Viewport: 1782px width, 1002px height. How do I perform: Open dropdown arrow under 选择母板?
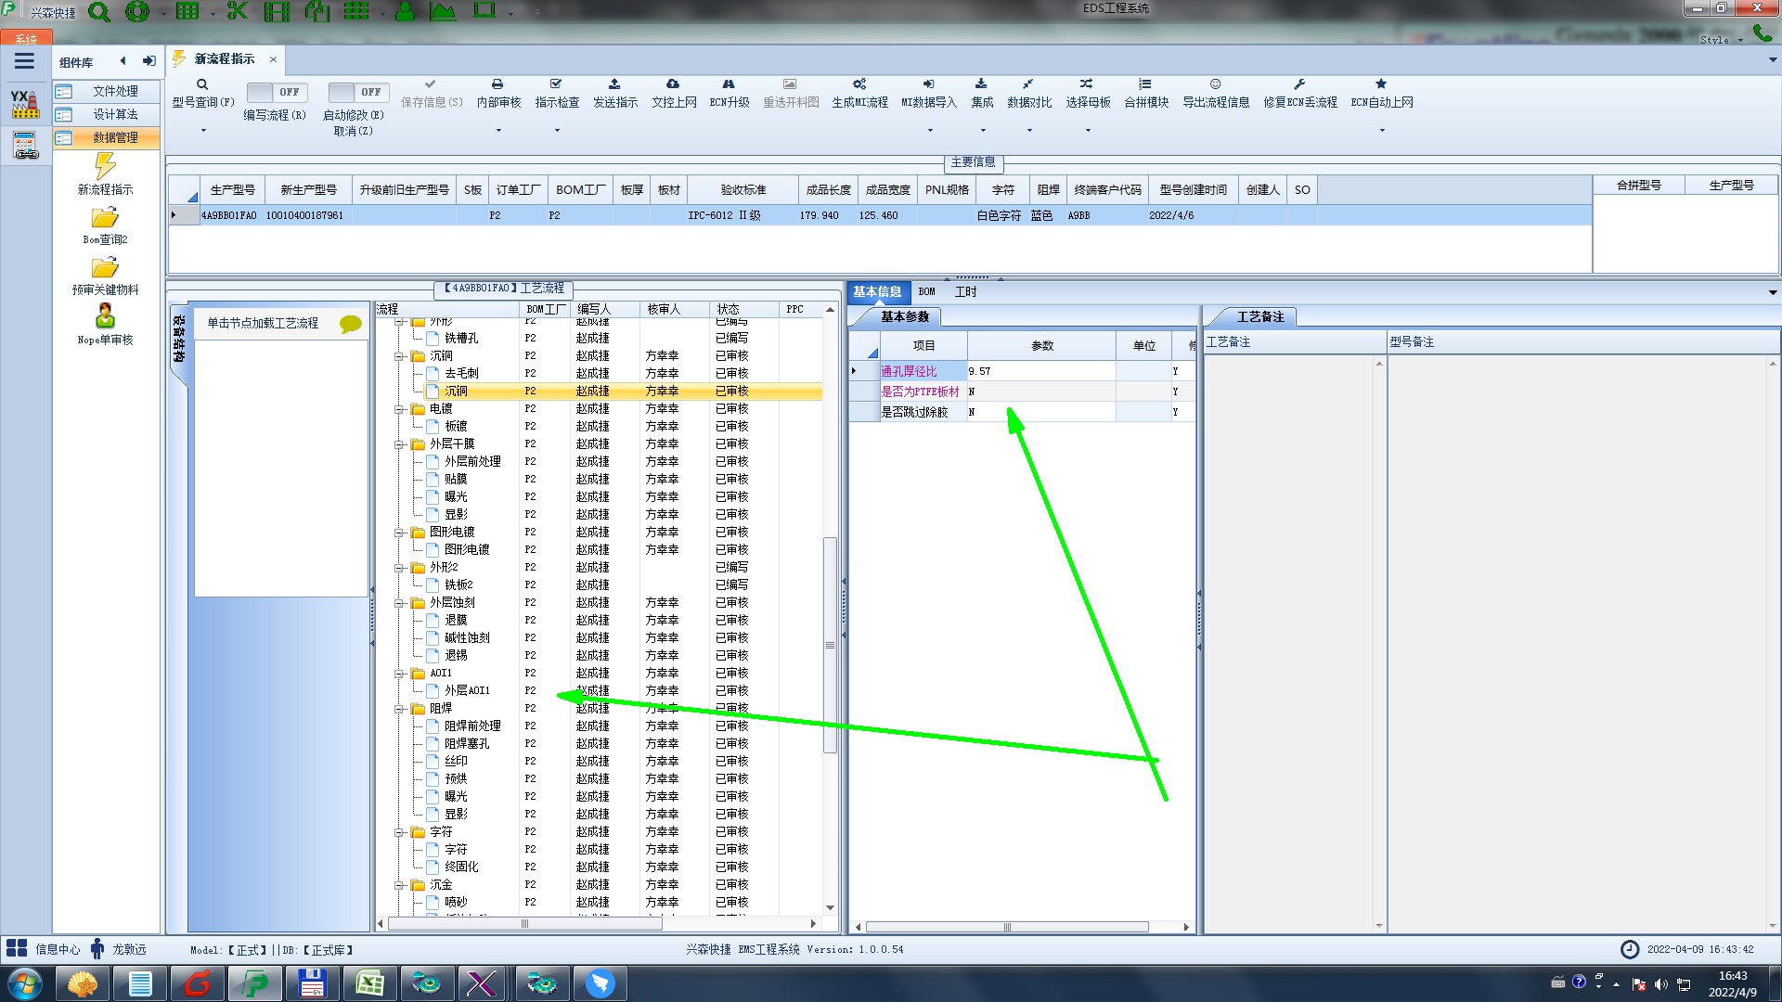tap(1088, 131)
